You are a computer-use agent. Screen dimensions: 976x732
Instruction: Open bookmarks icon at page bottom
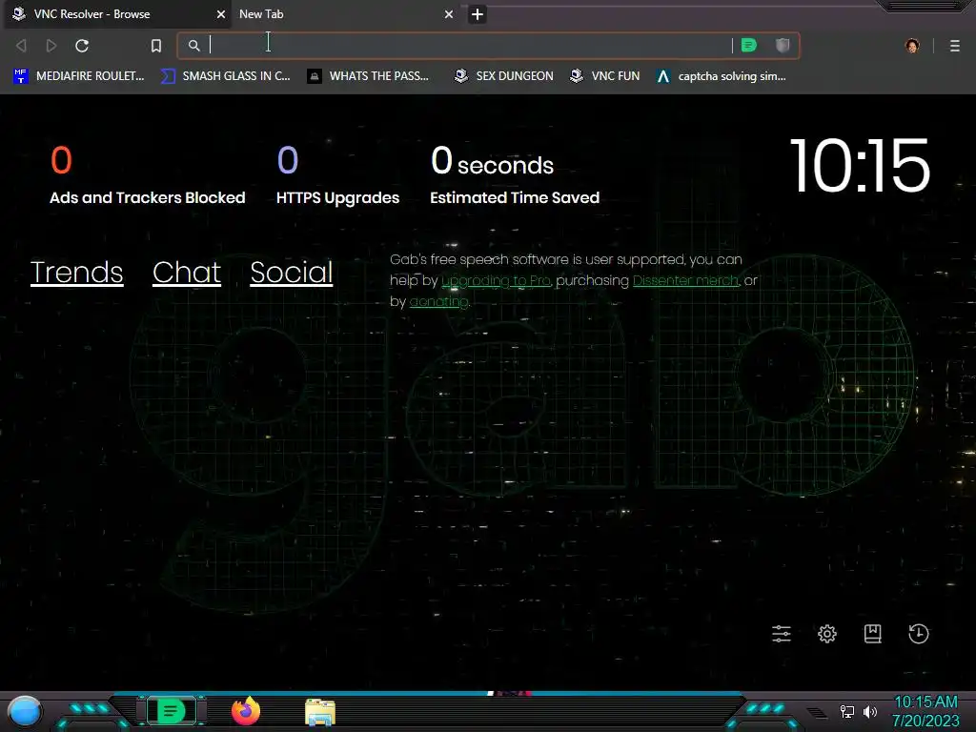click(873, 634)
